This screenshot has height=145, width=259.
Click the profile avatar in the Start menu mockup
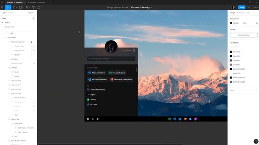coord(111,47)
